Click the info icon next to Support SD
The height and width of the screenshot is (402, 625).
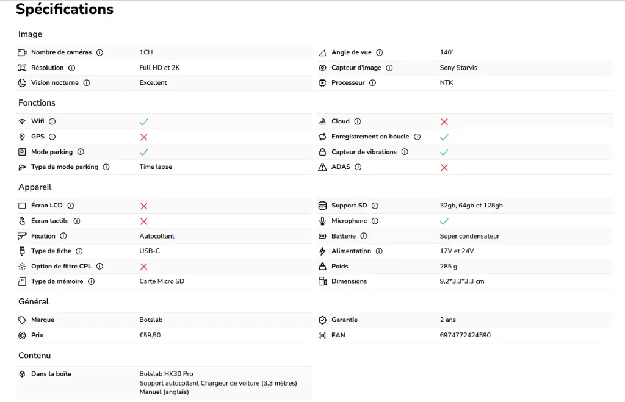pos(375,206)
